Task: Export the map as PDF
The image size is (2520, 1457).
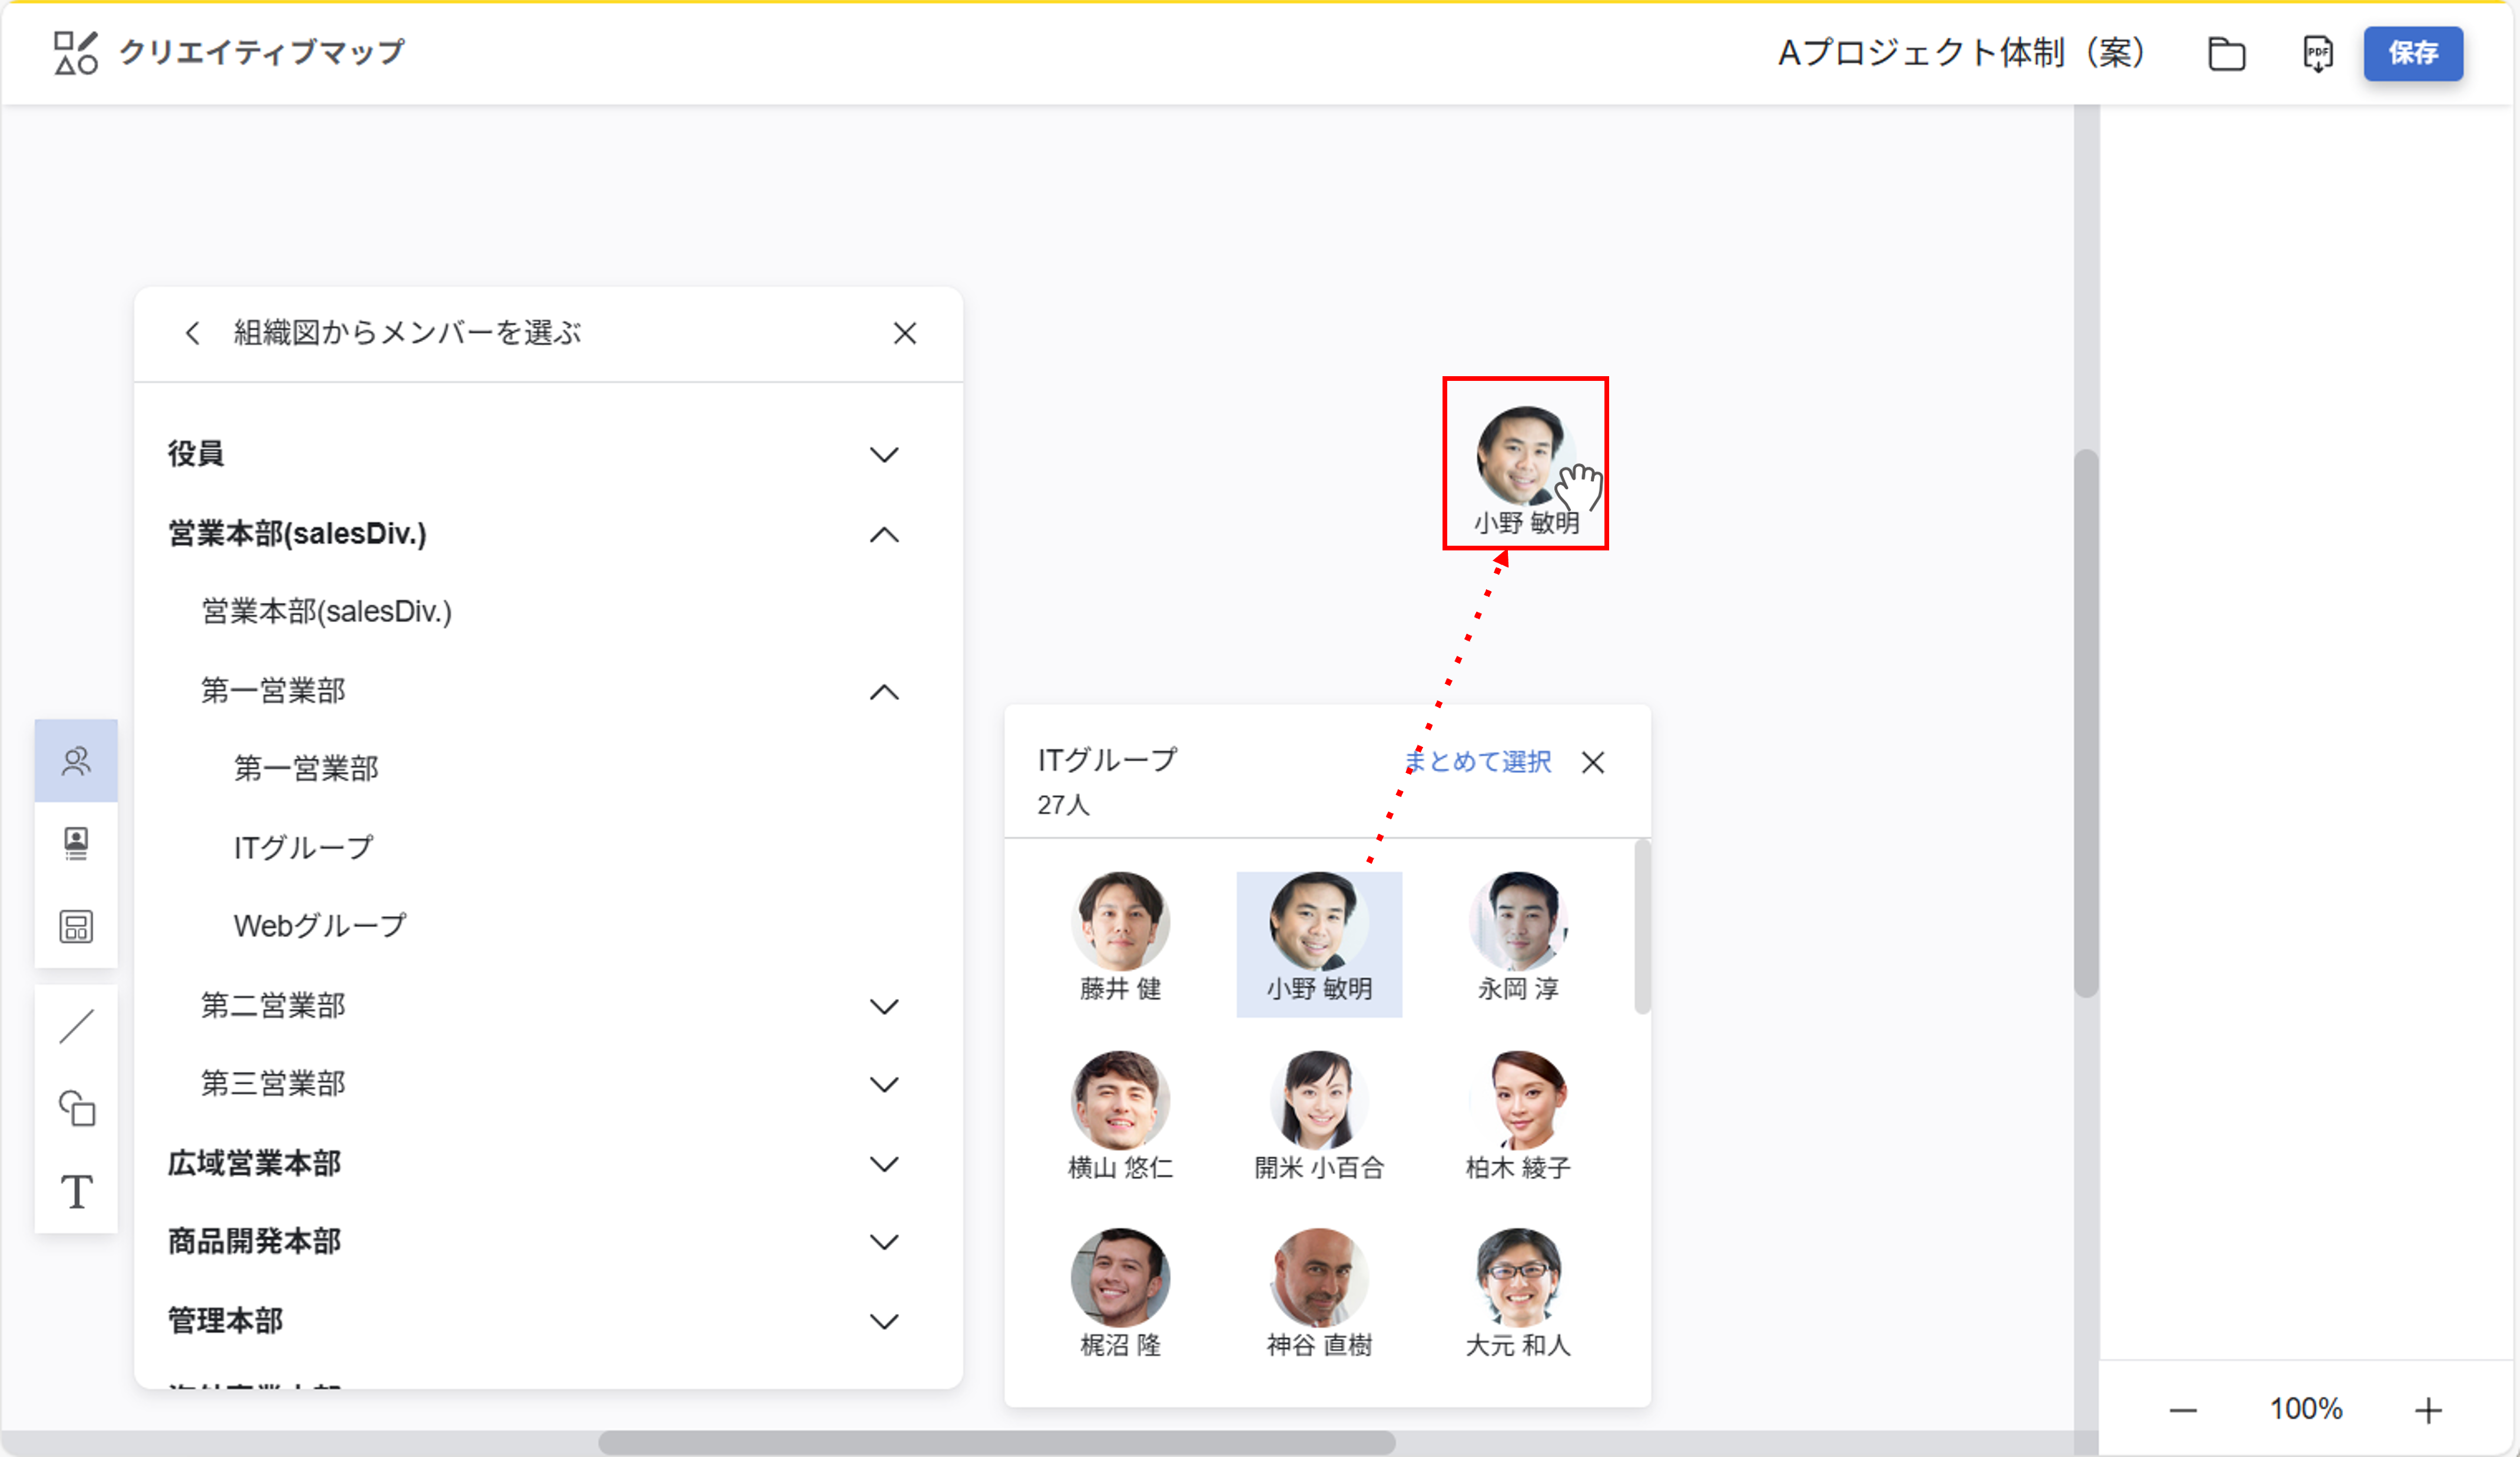Action: click(x=2317, y=55)
